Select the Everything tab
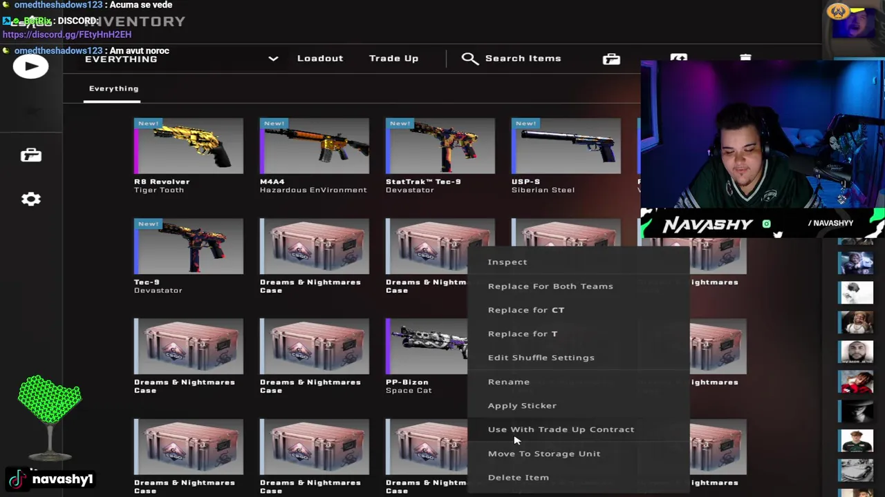Screen dimensions: 885x497 click(113, 88)
